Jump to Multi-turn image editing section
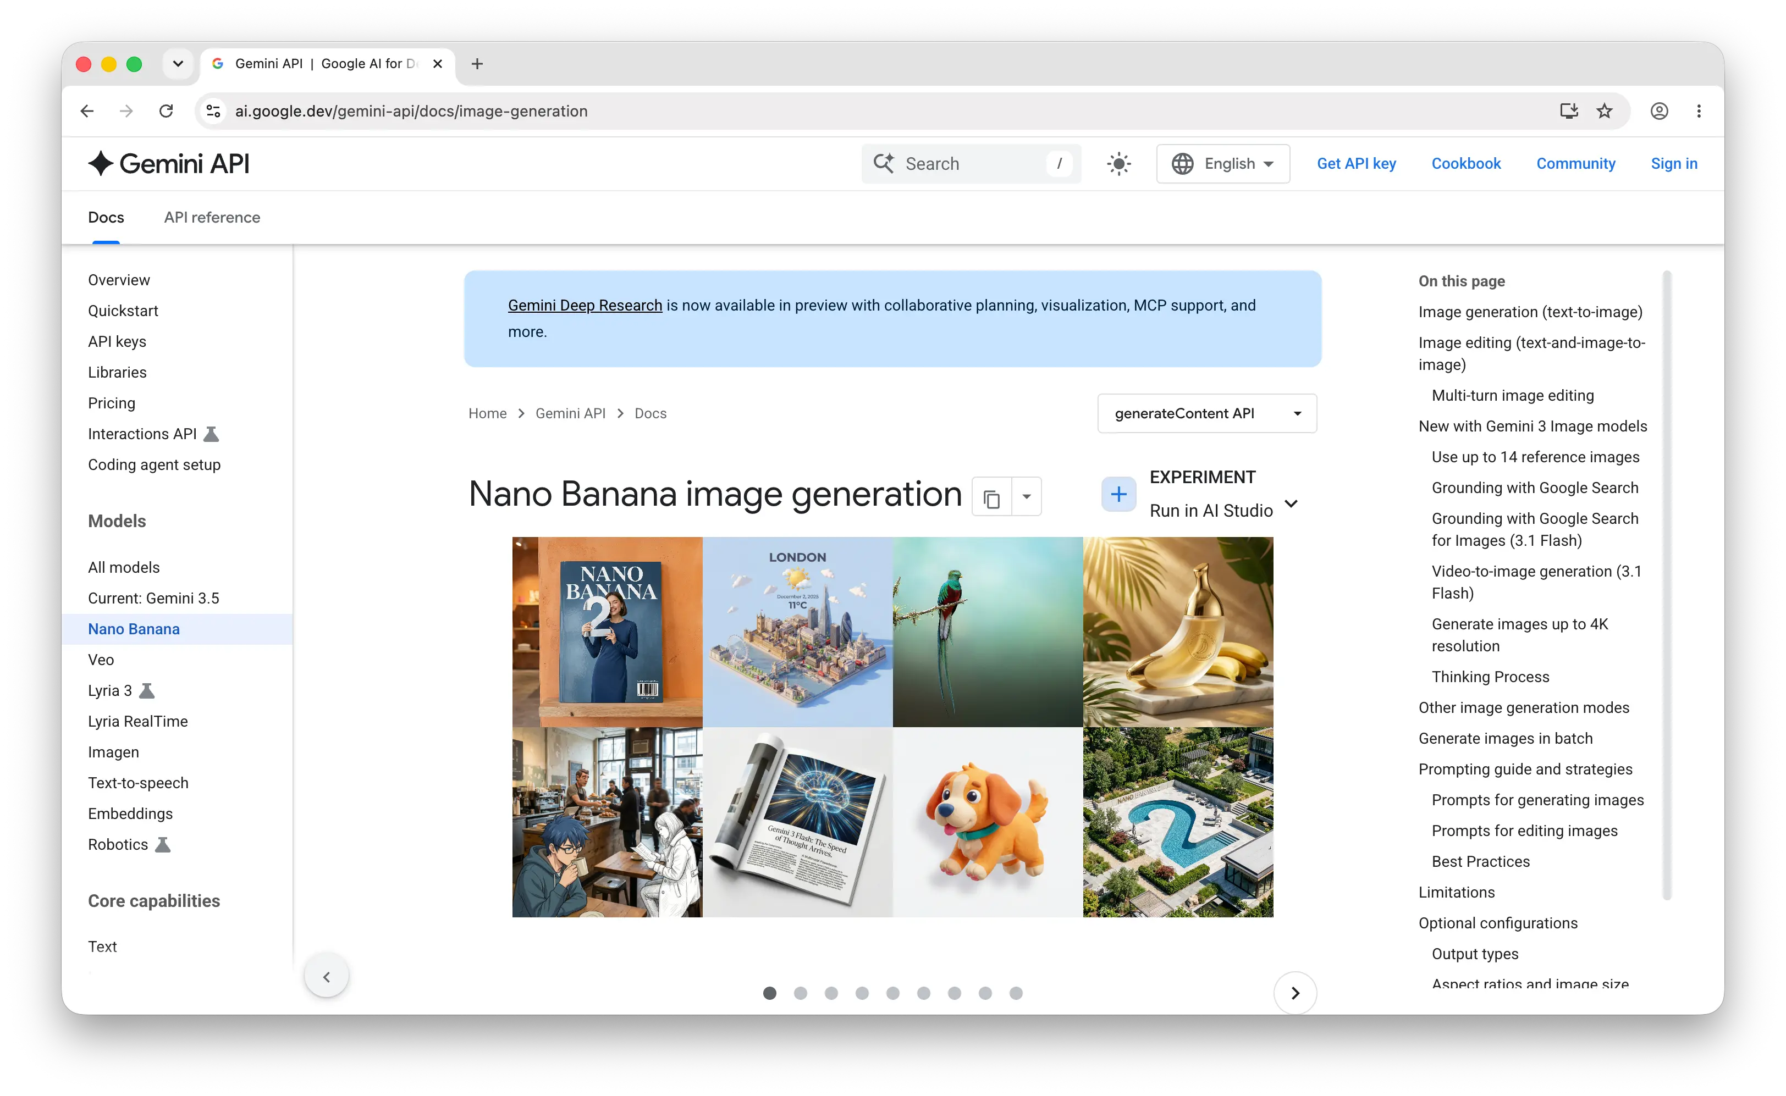 click(x=1513, y=396)
